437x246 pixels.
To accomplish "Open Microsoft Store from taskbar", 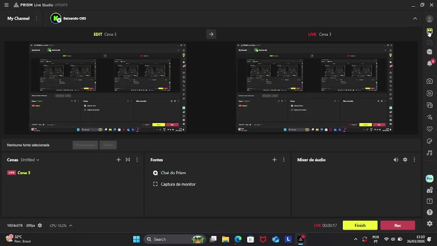I will [x=250, y=239].
